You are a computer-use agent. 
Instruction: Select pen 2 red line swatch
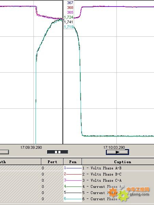pos(73,174)
